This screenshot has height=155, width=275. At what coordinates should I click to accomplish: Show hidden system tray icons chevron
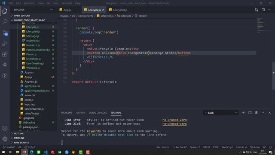click(241, 152)
